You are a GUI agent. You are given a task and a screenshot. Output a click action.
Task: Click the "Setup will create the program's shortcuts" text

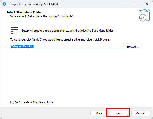tap(68, 31)
